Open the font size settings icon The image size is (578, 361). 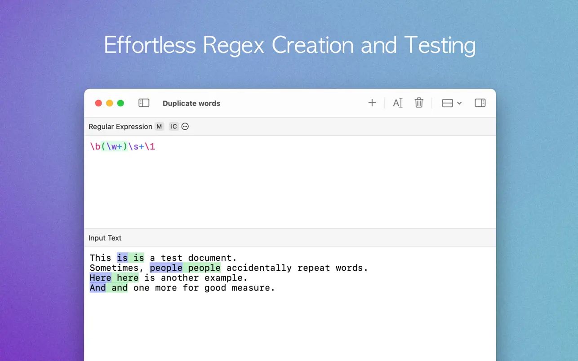398,103
